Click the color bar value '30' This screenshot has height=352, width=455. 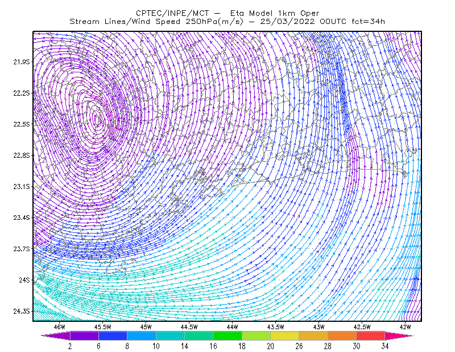[357, 346]
